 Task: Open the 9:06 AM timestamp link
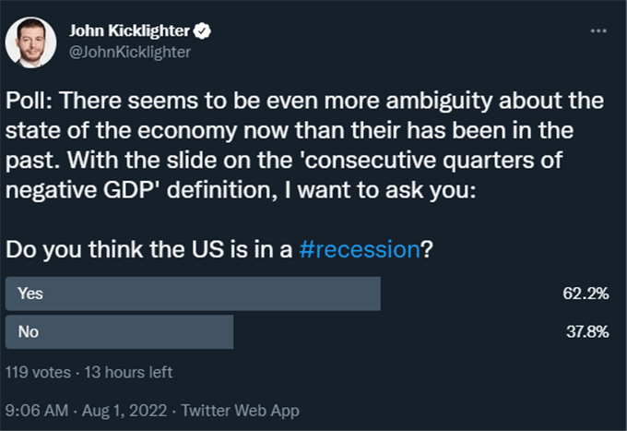pyautogui.click(x=37, y=411)
